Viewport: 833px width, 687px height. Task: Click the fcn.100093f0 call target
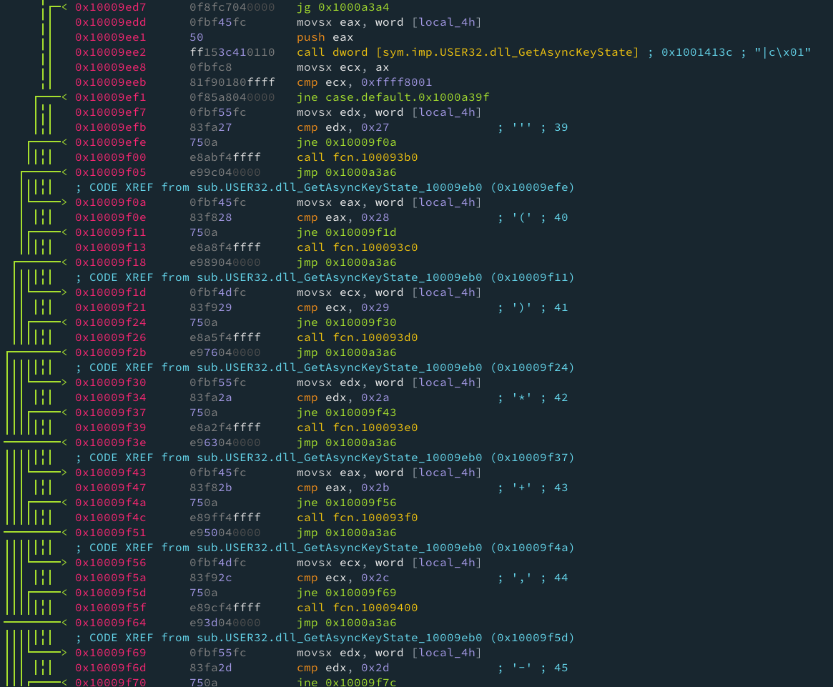pos(375,518)
